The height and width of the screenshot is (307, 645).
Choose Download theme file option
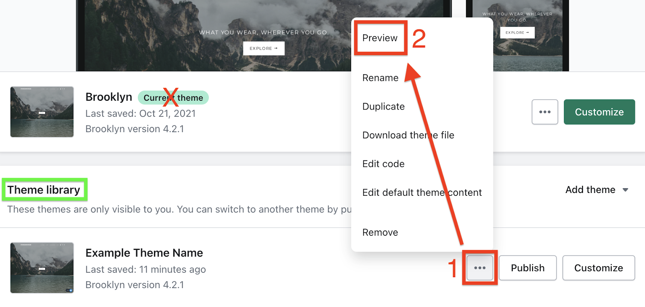[x=408, y=135]
